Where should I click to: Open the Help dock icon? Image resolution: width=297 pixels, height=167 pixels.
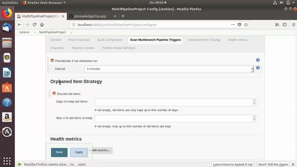[7, 103]
